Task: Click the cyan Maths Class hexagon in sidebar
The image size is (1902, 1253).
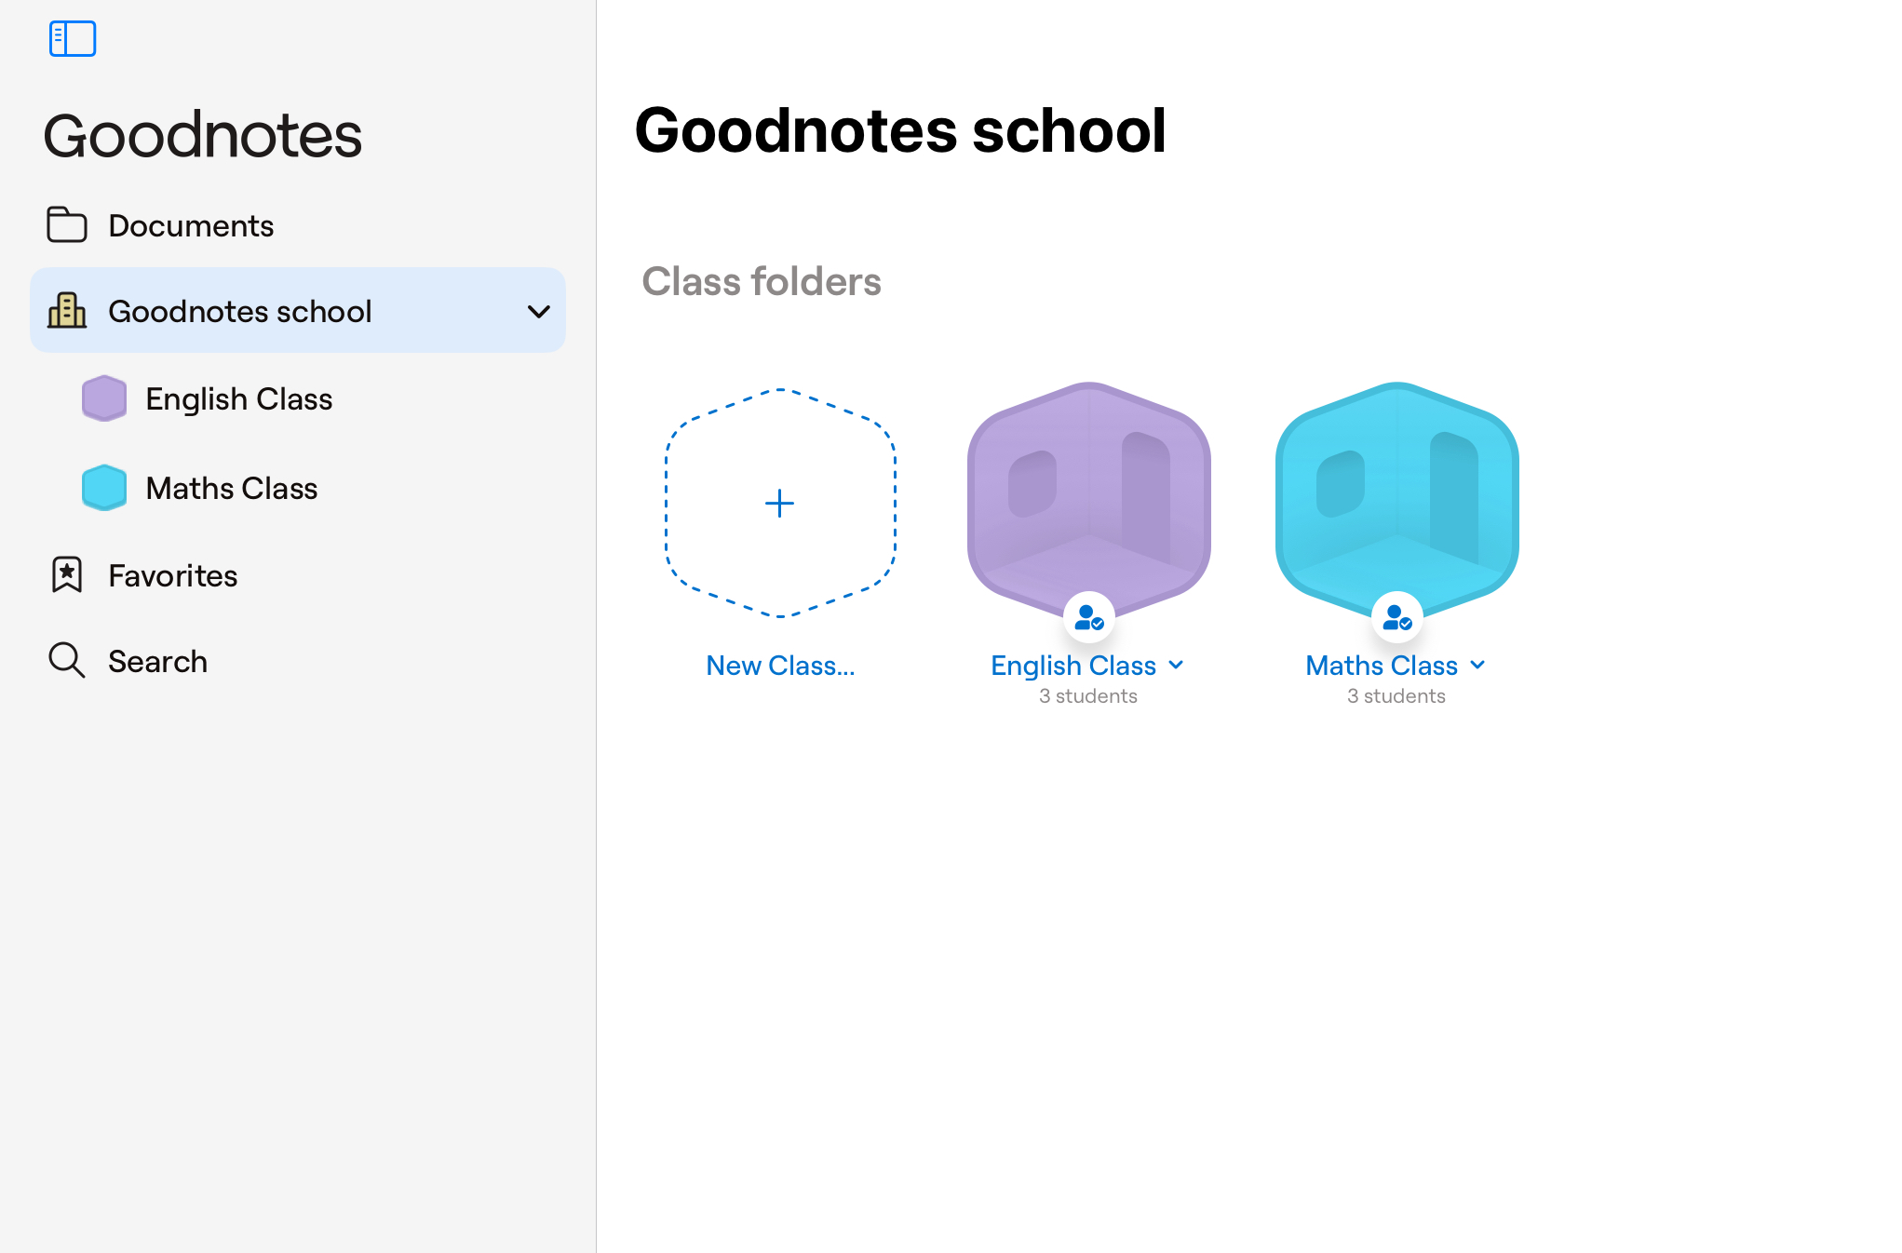Action: coord(104,488)
